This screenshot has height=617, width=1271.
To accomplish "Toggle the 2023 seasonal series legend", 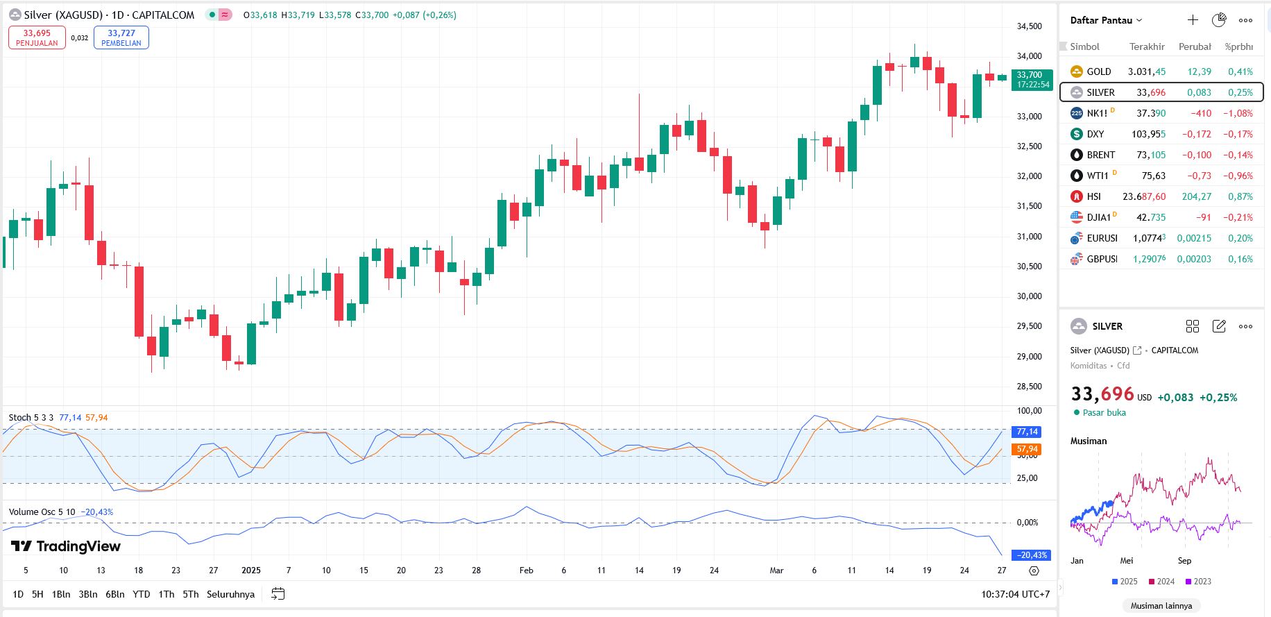I will pyautogui.click(x=1198, y=582).
